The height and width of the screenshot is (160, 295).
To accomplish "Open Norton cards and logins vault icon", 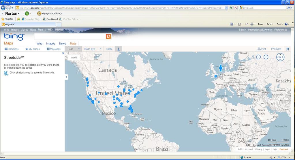I will point(39,13).
